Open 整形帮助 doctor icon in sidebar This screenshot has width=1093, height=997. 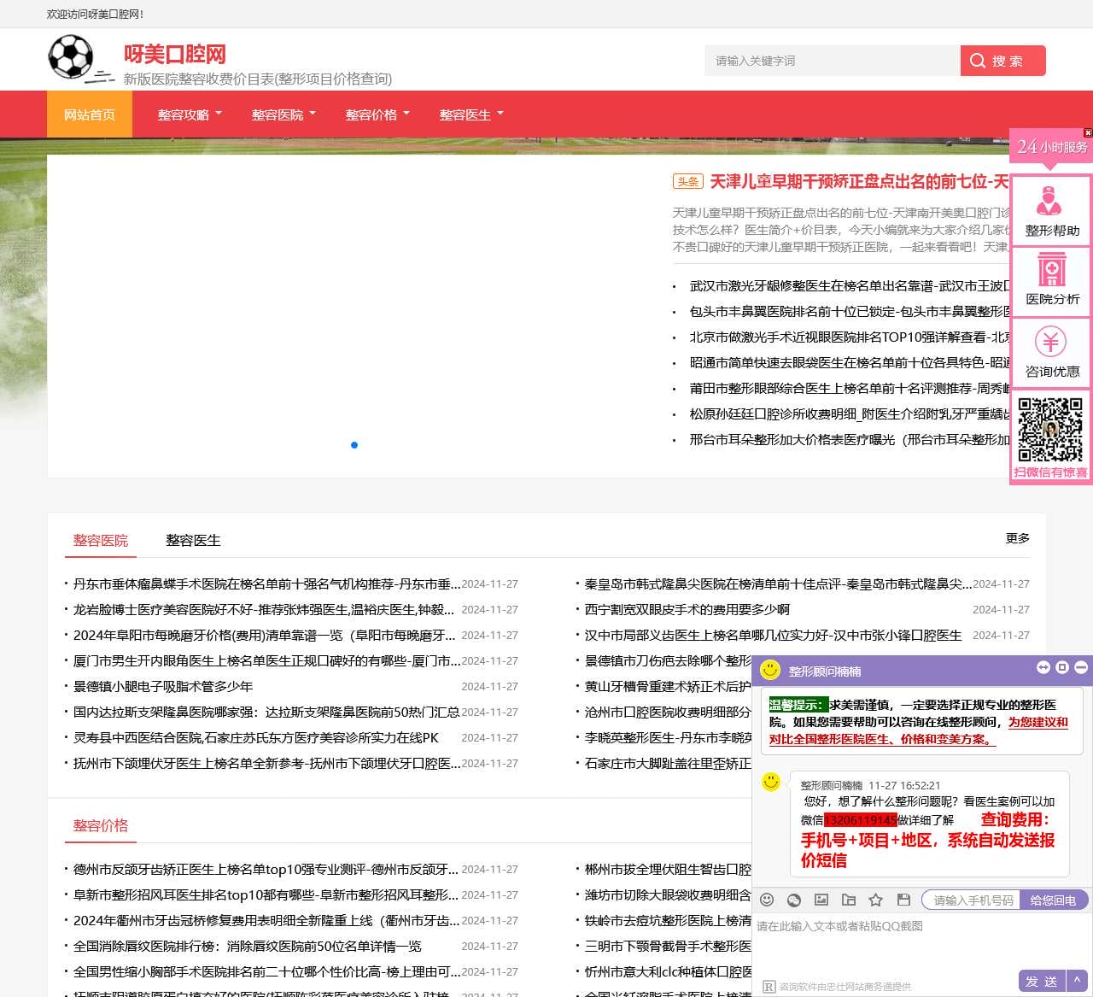pyautogui.click(x=1050, y=202)
